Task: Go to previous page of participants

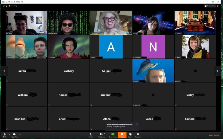Action: pyautogui.click(x=4, y=71)
